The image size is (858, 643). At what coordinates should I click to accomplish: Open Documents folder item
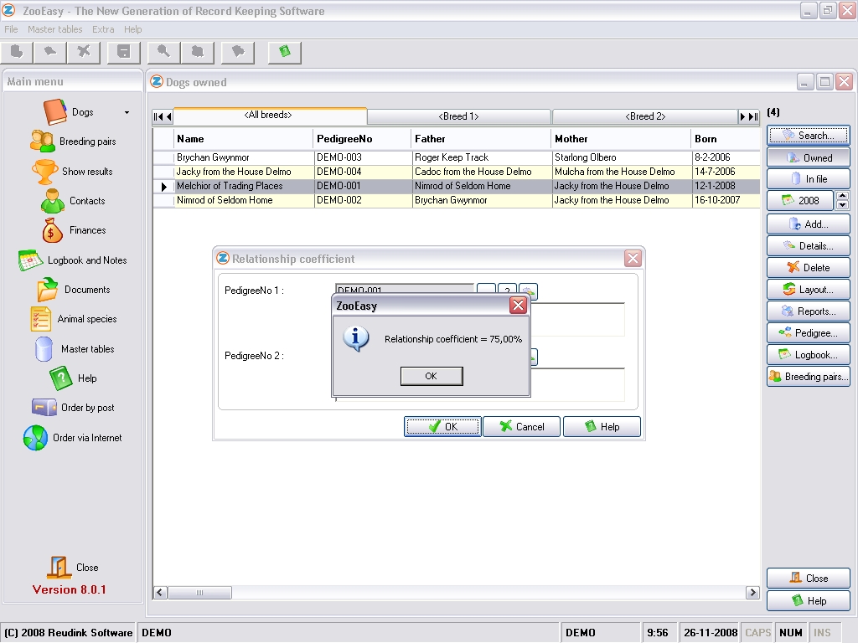coord(74,289)
